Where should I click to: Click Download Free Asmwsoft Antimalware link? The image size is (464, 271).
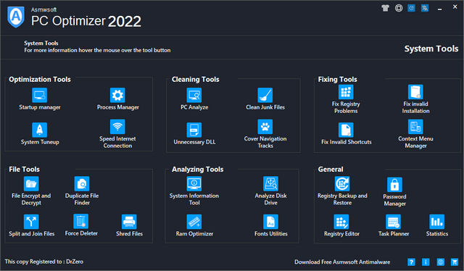point(342,262)
